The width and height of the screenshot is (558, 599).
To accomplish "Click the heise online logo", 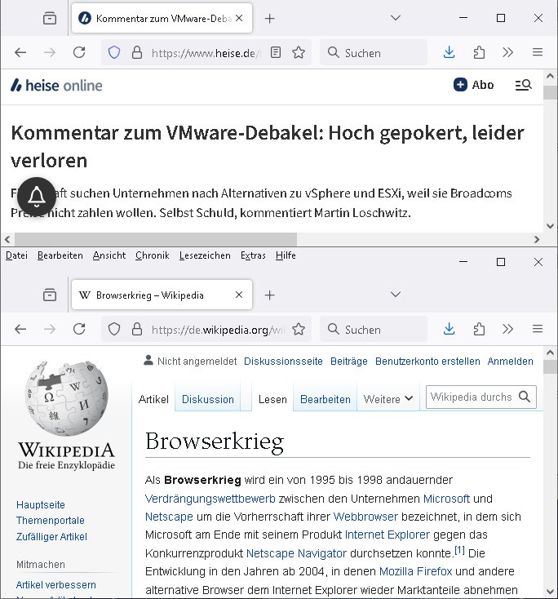I will (x=56, y=85).
